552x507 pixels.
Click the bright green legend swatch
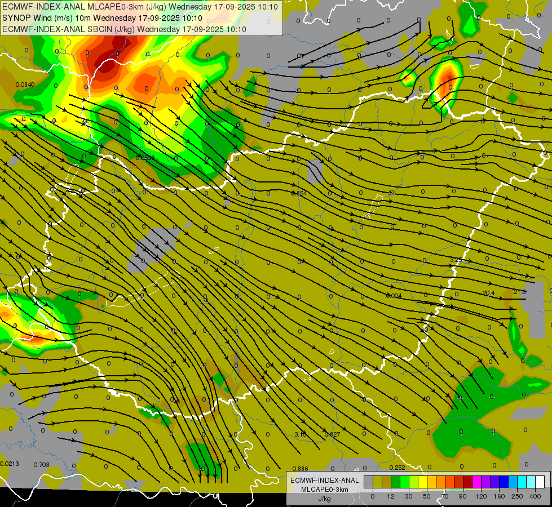pyautogui.click(x=404, y=482)
